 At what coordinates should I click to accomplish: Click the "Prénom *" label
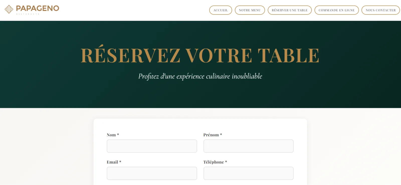[213, 135]
